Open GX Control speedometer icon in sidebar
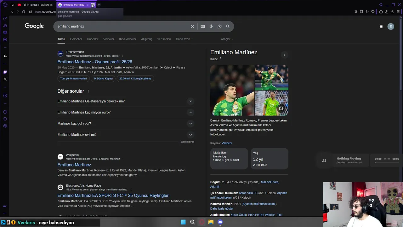Viewport: 403px width, 227px height. coord(5,19)
